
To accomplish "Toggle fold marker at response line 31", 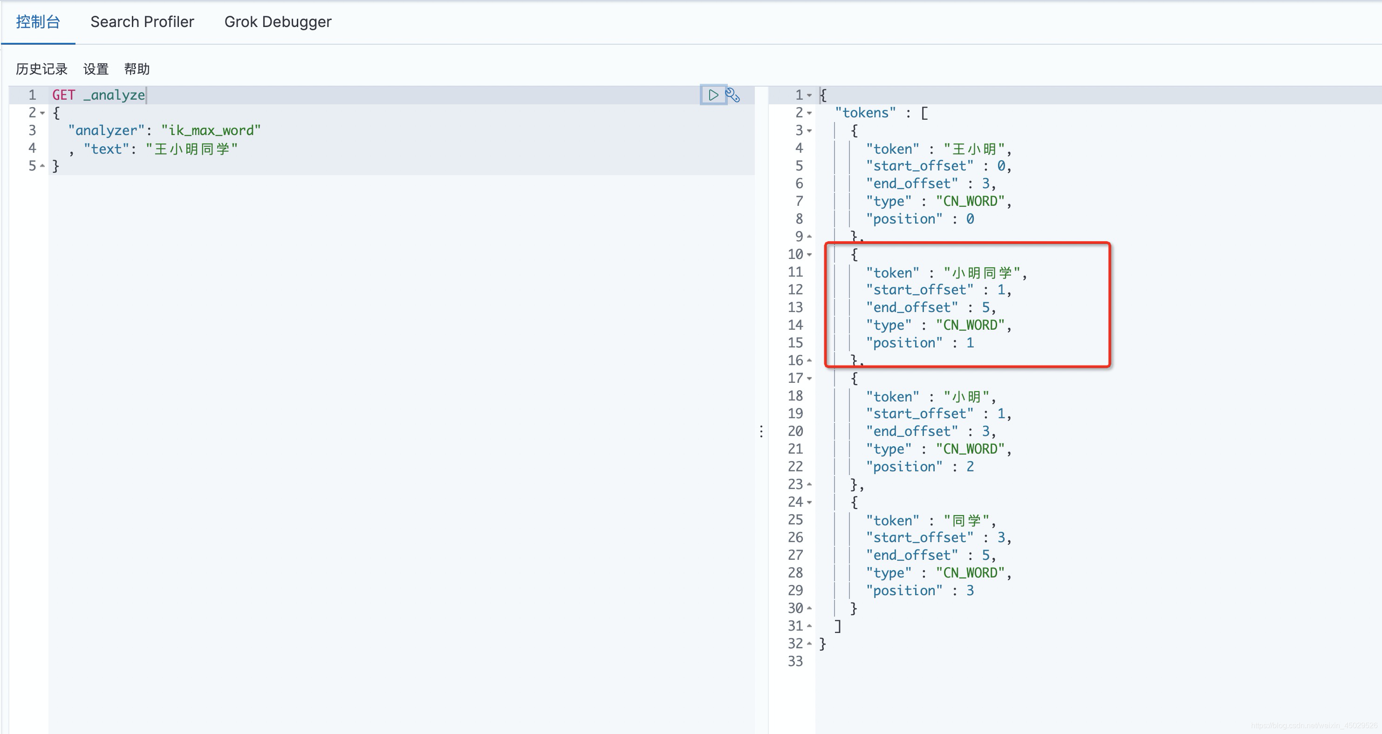I will tap(809, 625).
